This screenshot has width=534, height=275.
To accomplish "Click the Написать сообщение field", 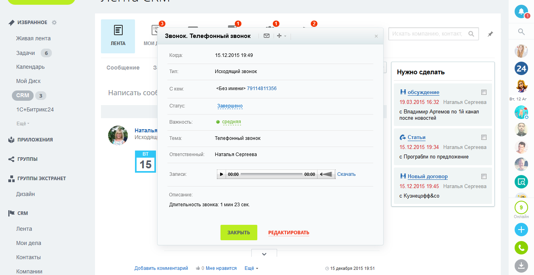I will [x=133, y=93].
